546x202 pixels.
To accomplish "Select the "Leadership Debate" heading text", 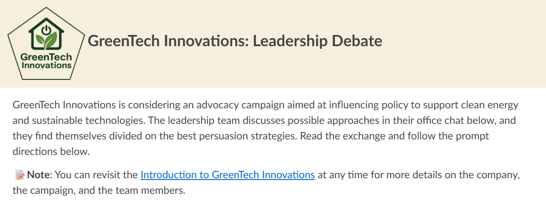I will [317, 41].
